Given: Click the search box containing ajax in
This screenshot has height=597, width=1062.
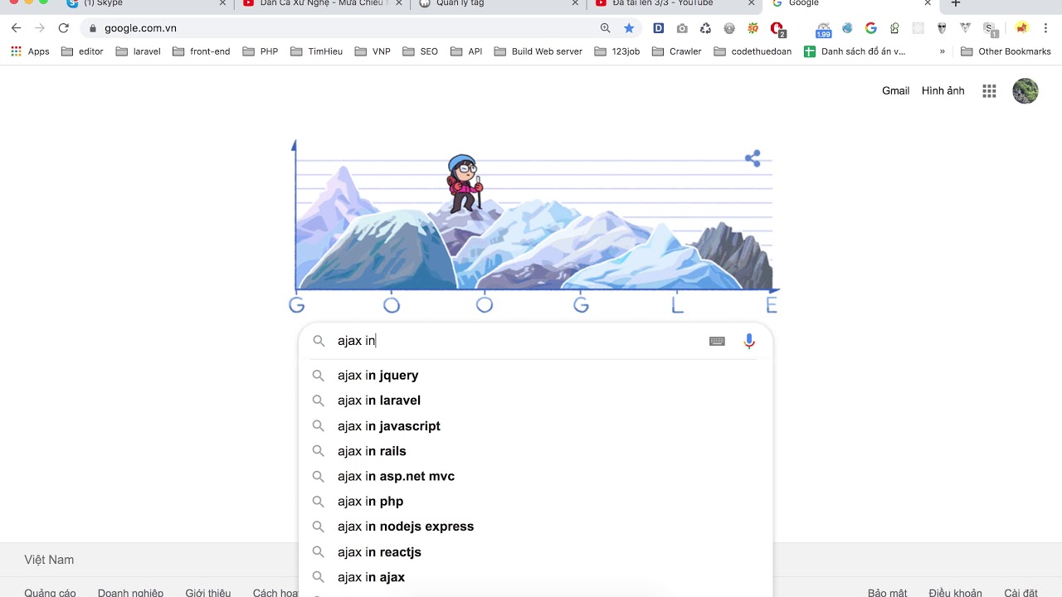Looking at the screenshot, I should [x=535, y=341].
